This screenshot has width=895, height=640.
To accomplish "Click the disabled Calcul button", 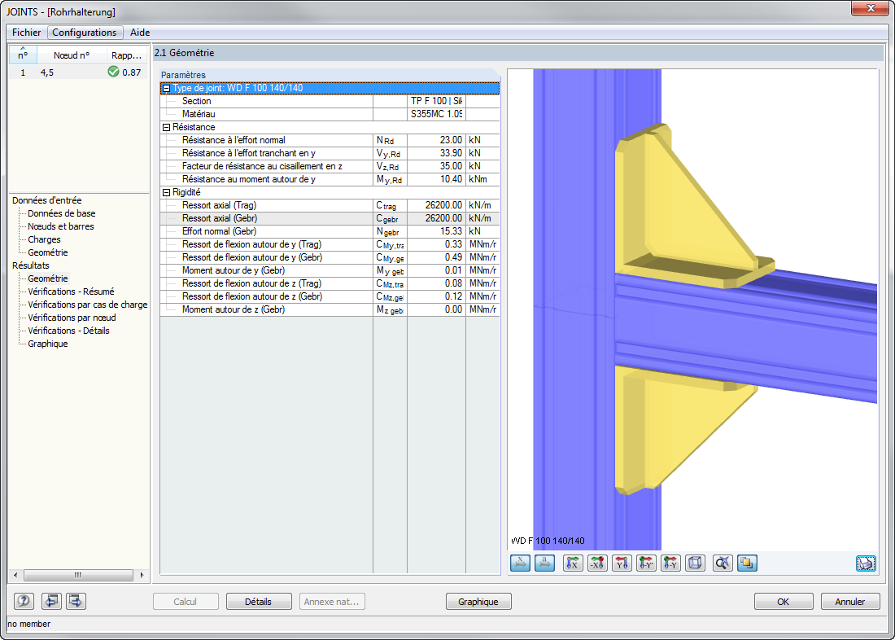I will tap(186, 601).
